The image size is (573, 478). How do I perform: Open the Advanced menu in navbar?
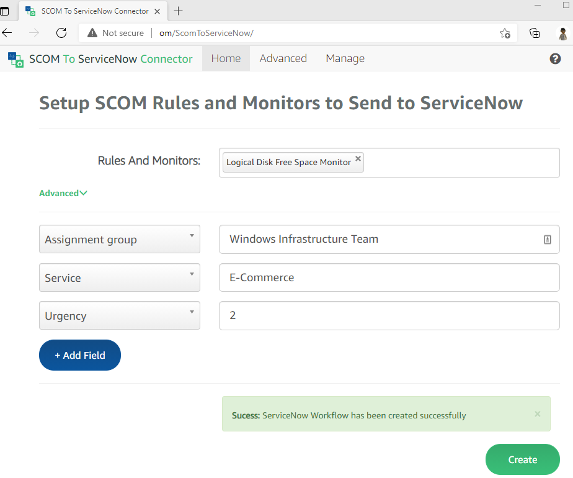[x=283, y=58]
